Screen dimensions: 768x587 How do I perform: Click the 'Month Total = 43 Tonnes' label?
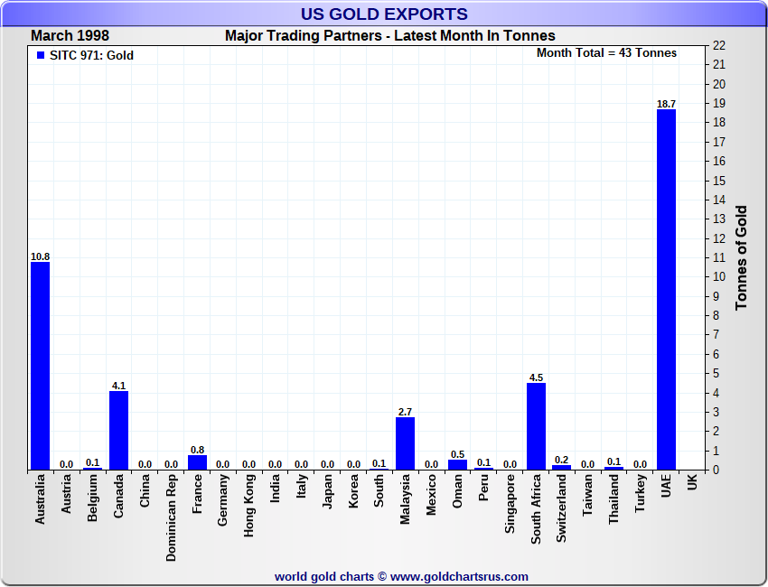click(x=606, y=53)
